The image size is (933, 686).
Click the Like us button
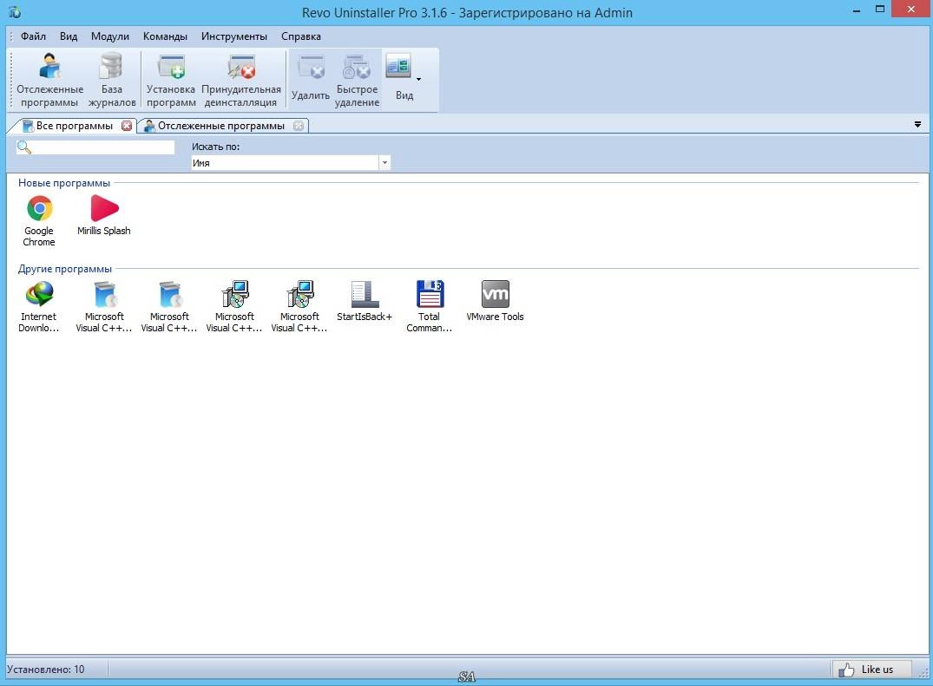[x=871, y=670]
